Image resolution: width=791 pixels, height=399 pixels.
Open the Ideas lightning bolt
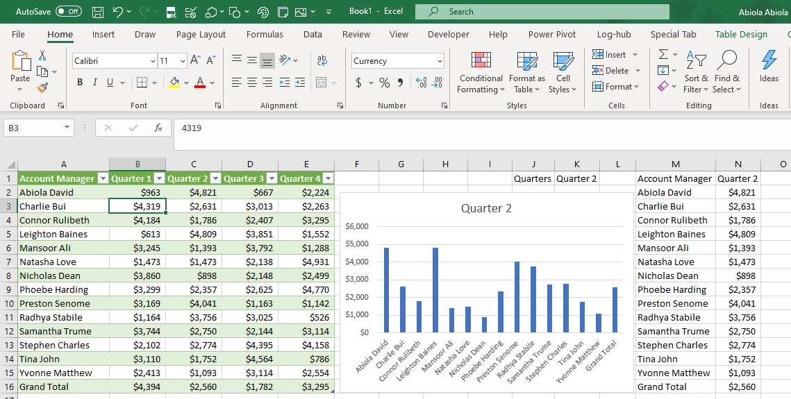pos(769,67)
